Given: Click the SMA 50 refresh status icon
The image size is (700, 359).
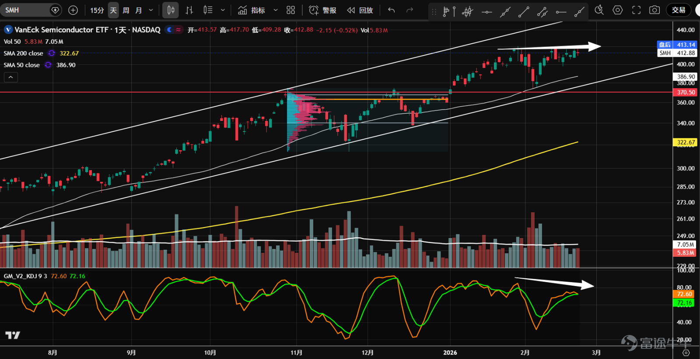Looking at the screenshot, I should (48, 65).
